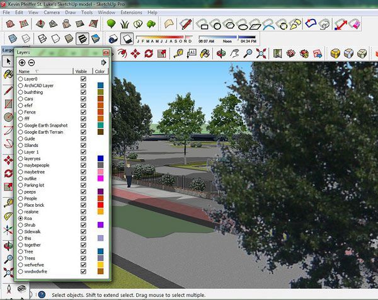Open the Camera menu
This screenshot has height=300, width=378.
click(52, 12)
